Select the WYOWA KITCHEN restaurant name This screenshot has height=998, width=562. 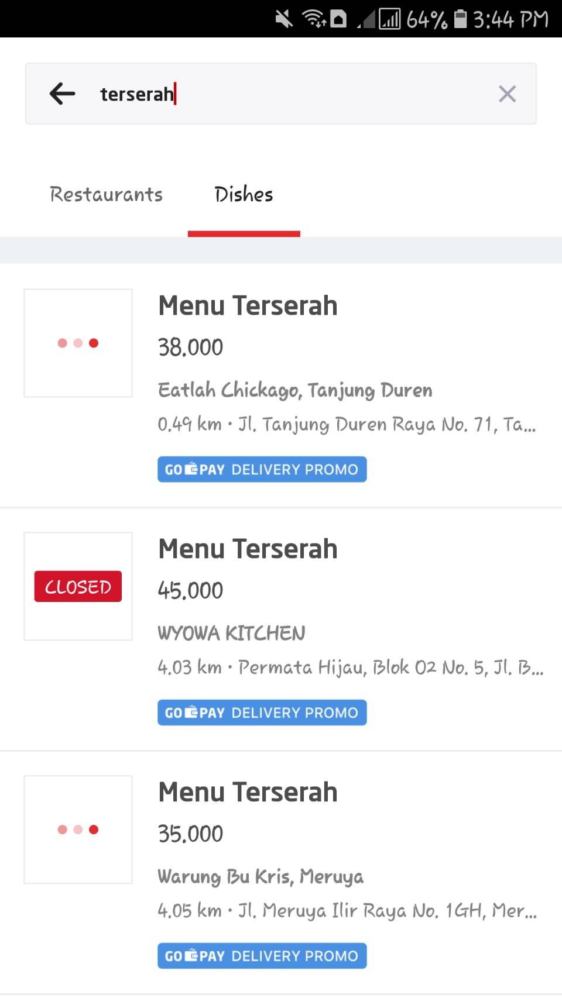click(x=232, y=633)
